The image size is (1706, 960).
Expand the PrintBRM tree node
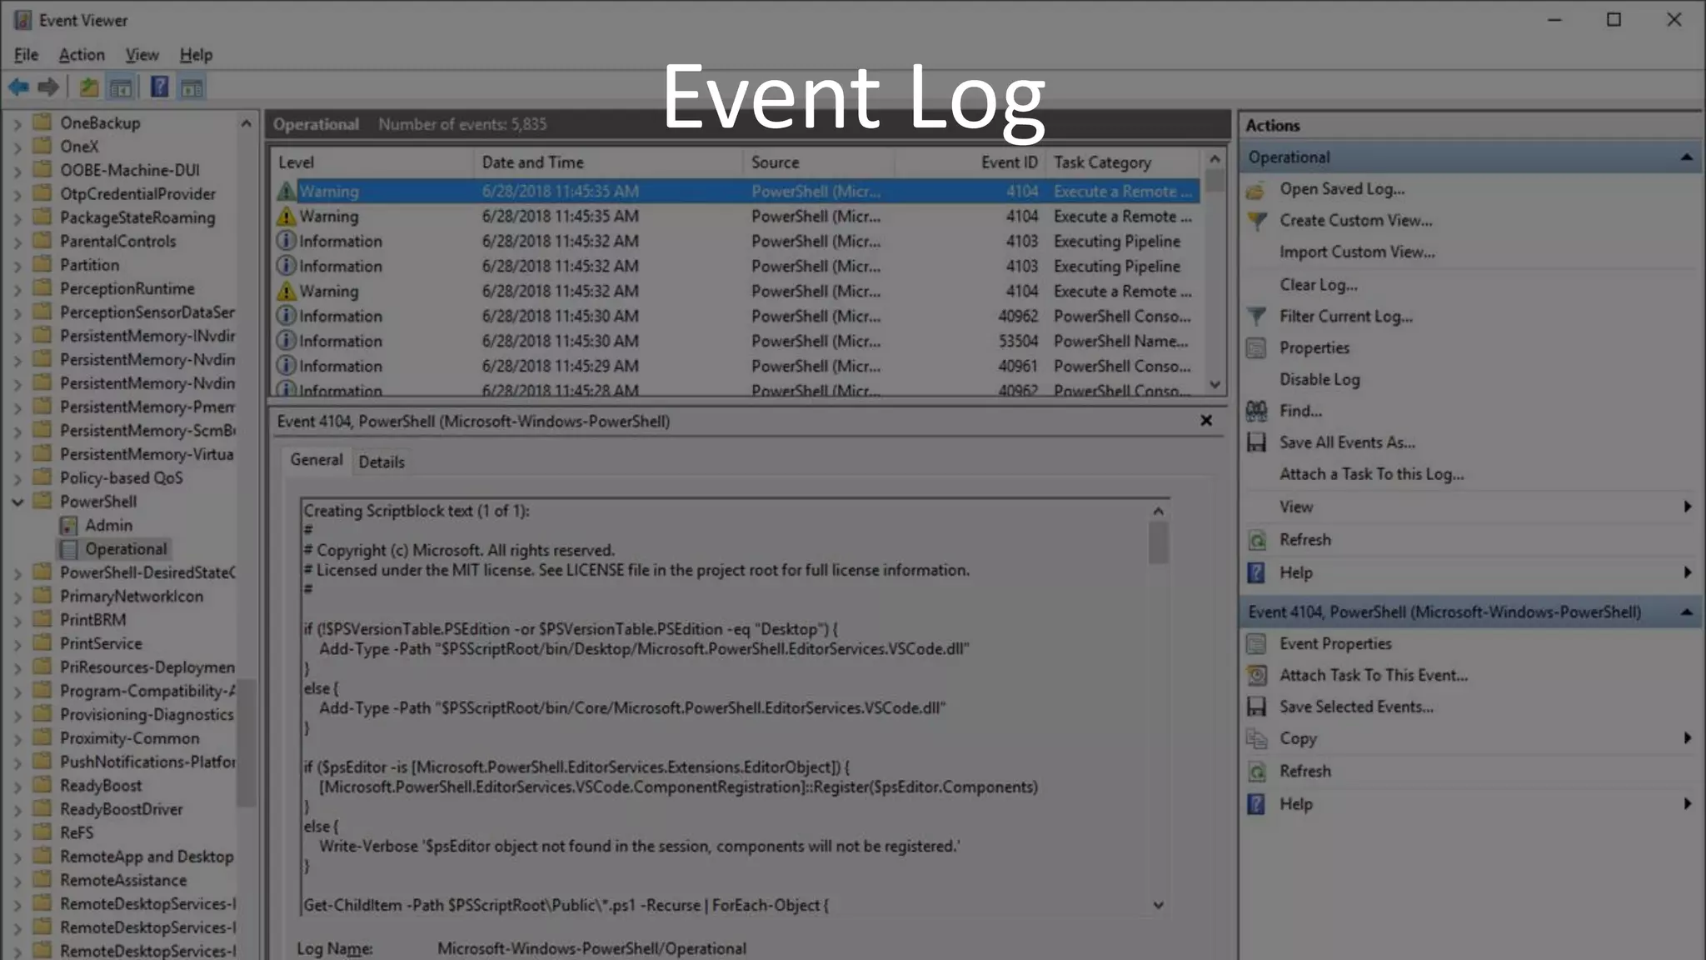[17, 620]
